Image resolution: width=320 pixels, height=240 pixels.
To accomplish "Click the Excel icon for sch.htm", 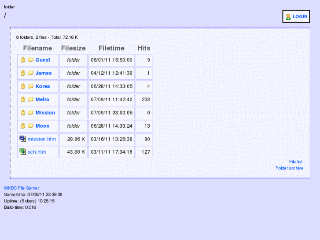I will click(x=22, y=152).
